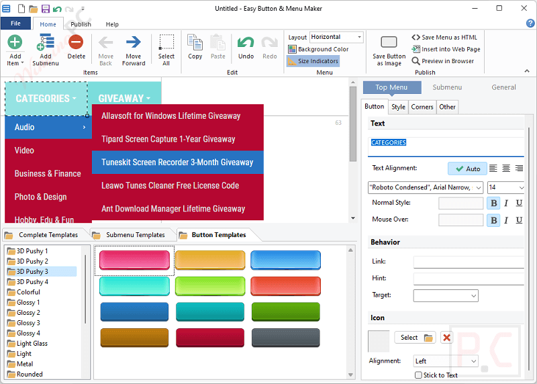Open the Submenu Templates tab

click(x=130, y=235)
